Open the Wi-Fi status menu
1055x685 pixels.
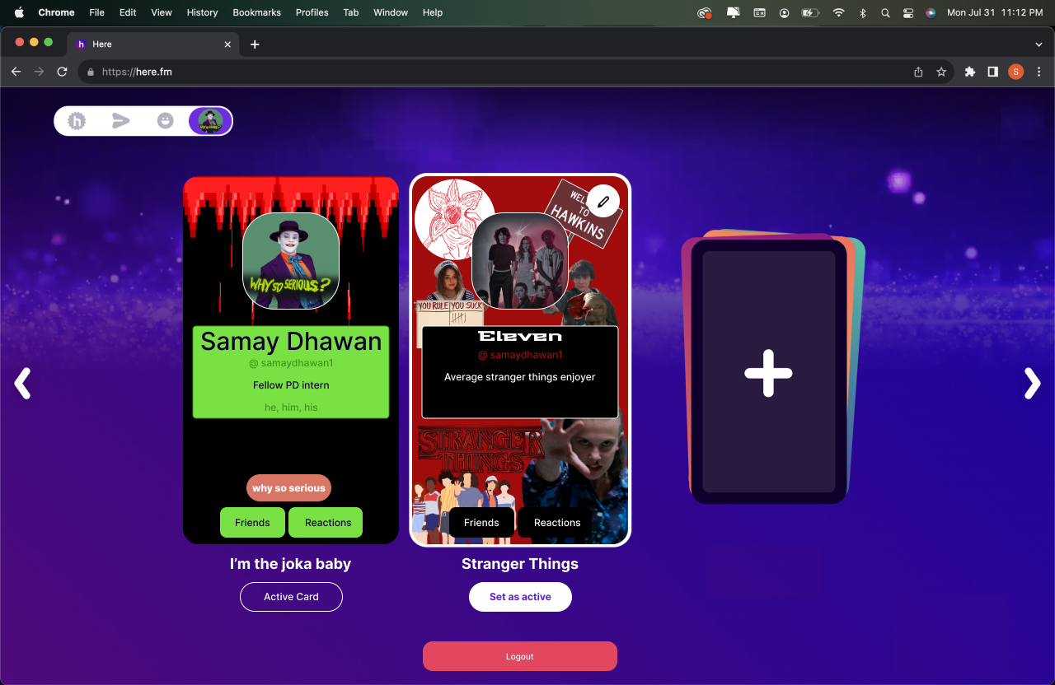point(839,12)
